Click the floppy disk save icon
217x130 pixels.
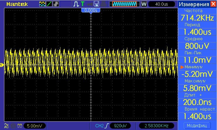[96, 4]
